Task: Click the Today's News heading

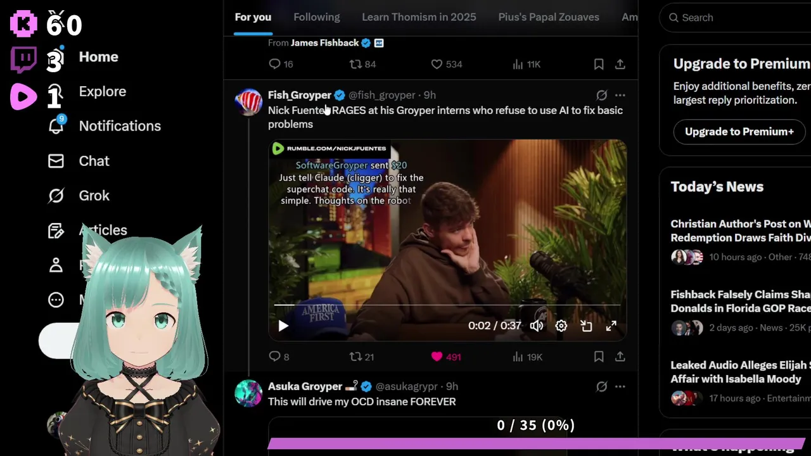Action: point(717,187)
